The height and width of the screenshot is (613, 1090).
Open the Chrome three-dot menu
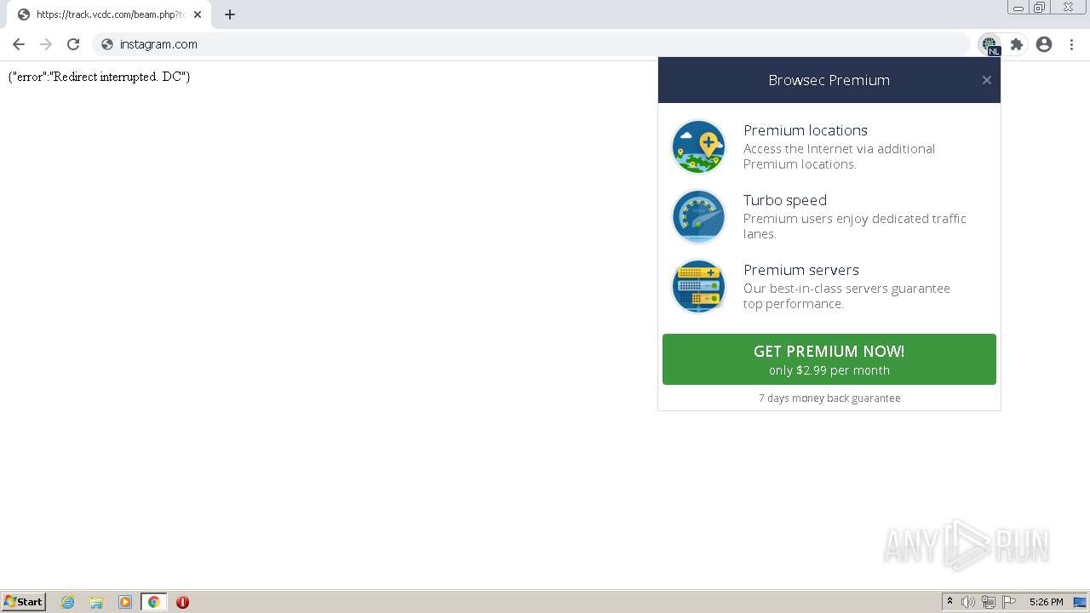pos(1071,44)
